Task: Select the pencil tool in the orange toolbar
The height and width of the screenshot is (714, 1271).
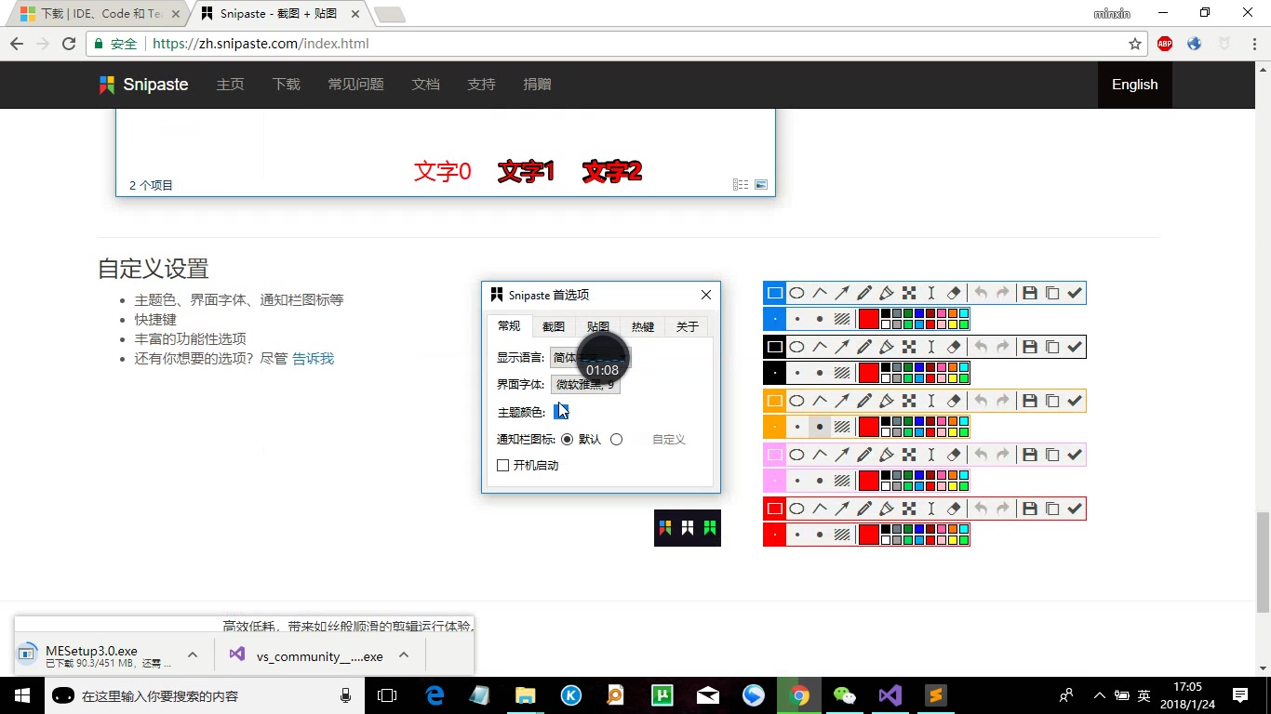Action: point(864,401)
